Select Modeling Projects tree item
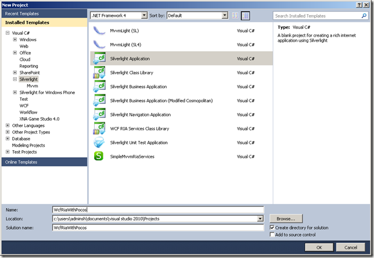Viewport: 374px width, 258px height. tap(28, 146)
